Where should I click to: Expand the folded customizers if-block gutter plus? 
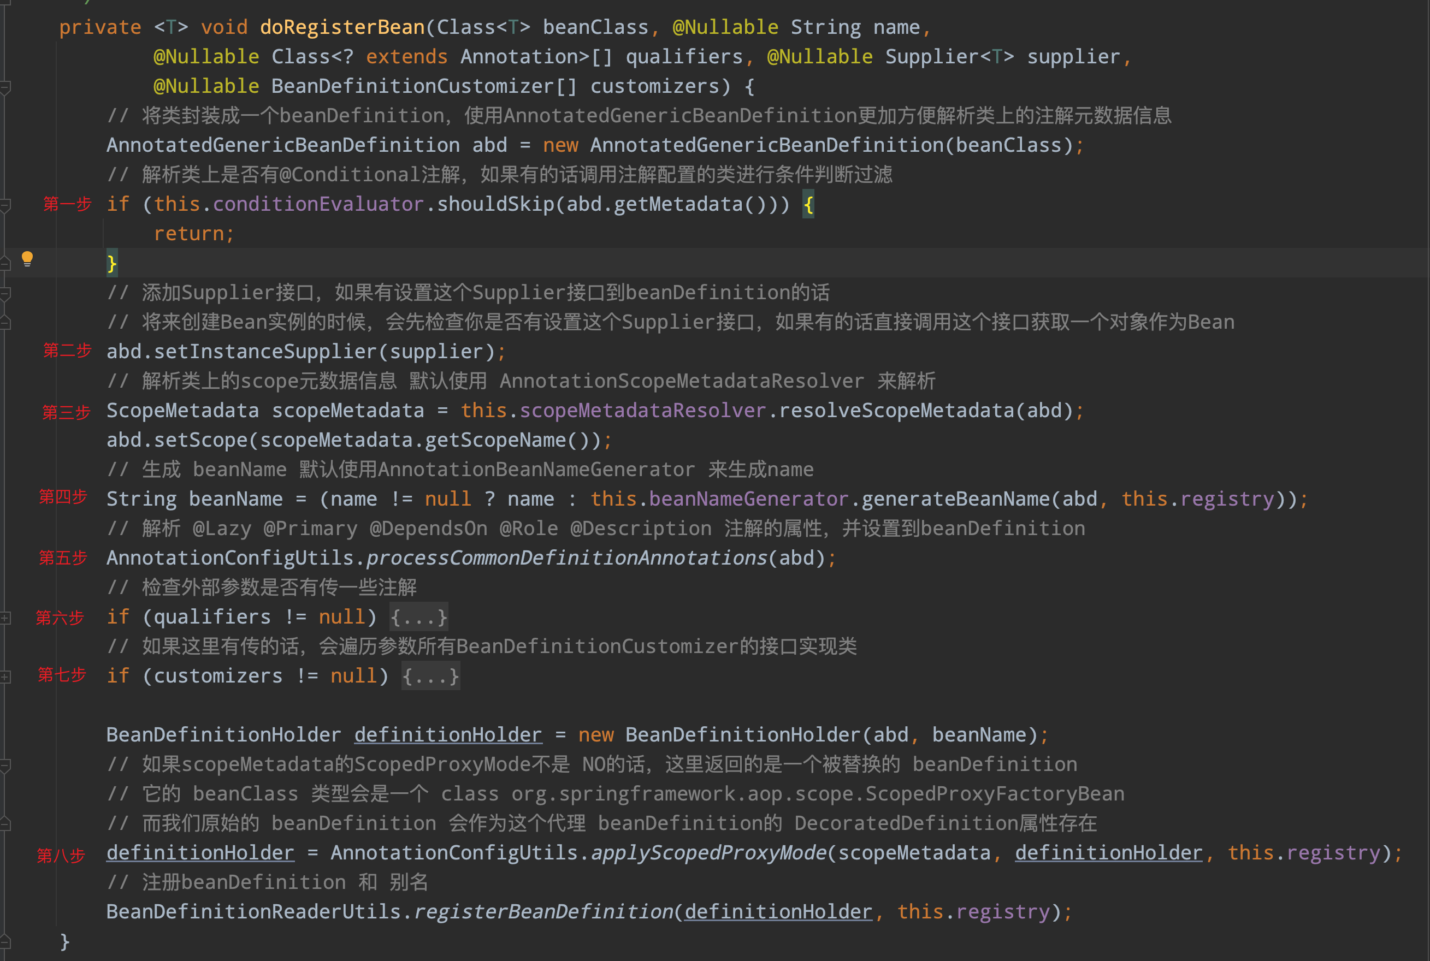coord(5,677)
